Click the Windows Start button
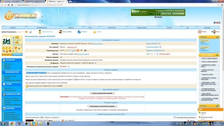The height and width of the screenshot is (126, 224). 3,124
